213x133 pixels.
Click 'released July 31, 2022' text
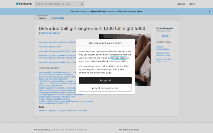coord(49,68)
